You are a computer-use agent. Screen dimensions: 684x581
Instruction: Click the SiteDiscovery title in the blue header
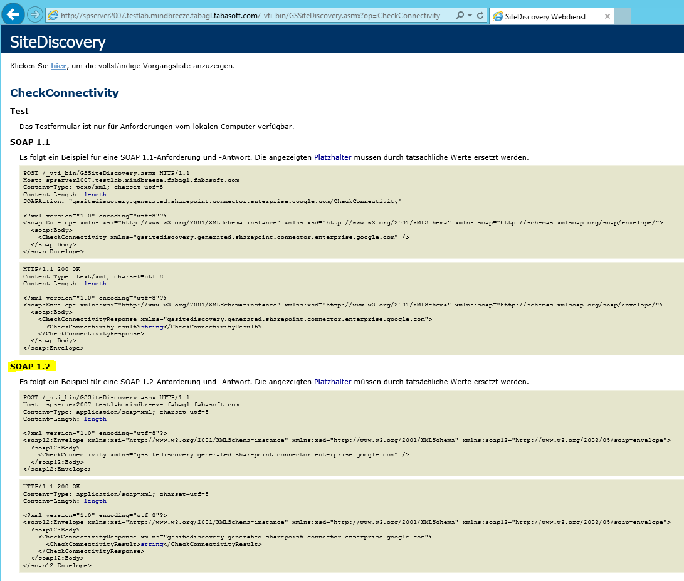tap(58, 42)
